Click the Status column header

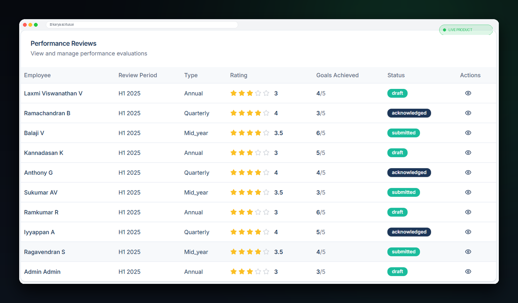tap(396, 75)
